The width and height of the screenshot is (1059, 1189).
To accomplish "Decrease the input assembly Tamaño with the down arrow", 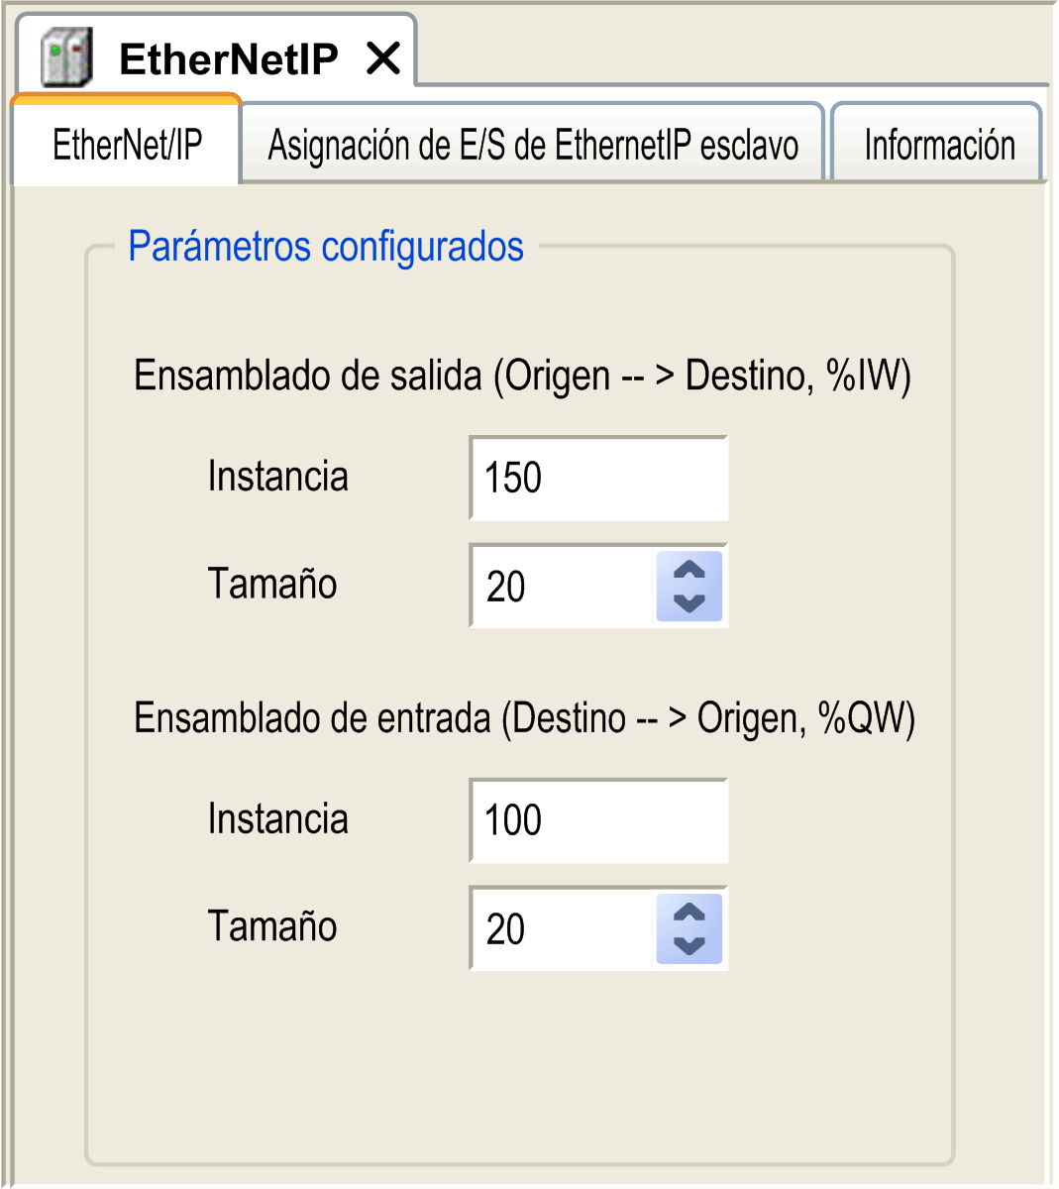I will (x=689, y=944).
